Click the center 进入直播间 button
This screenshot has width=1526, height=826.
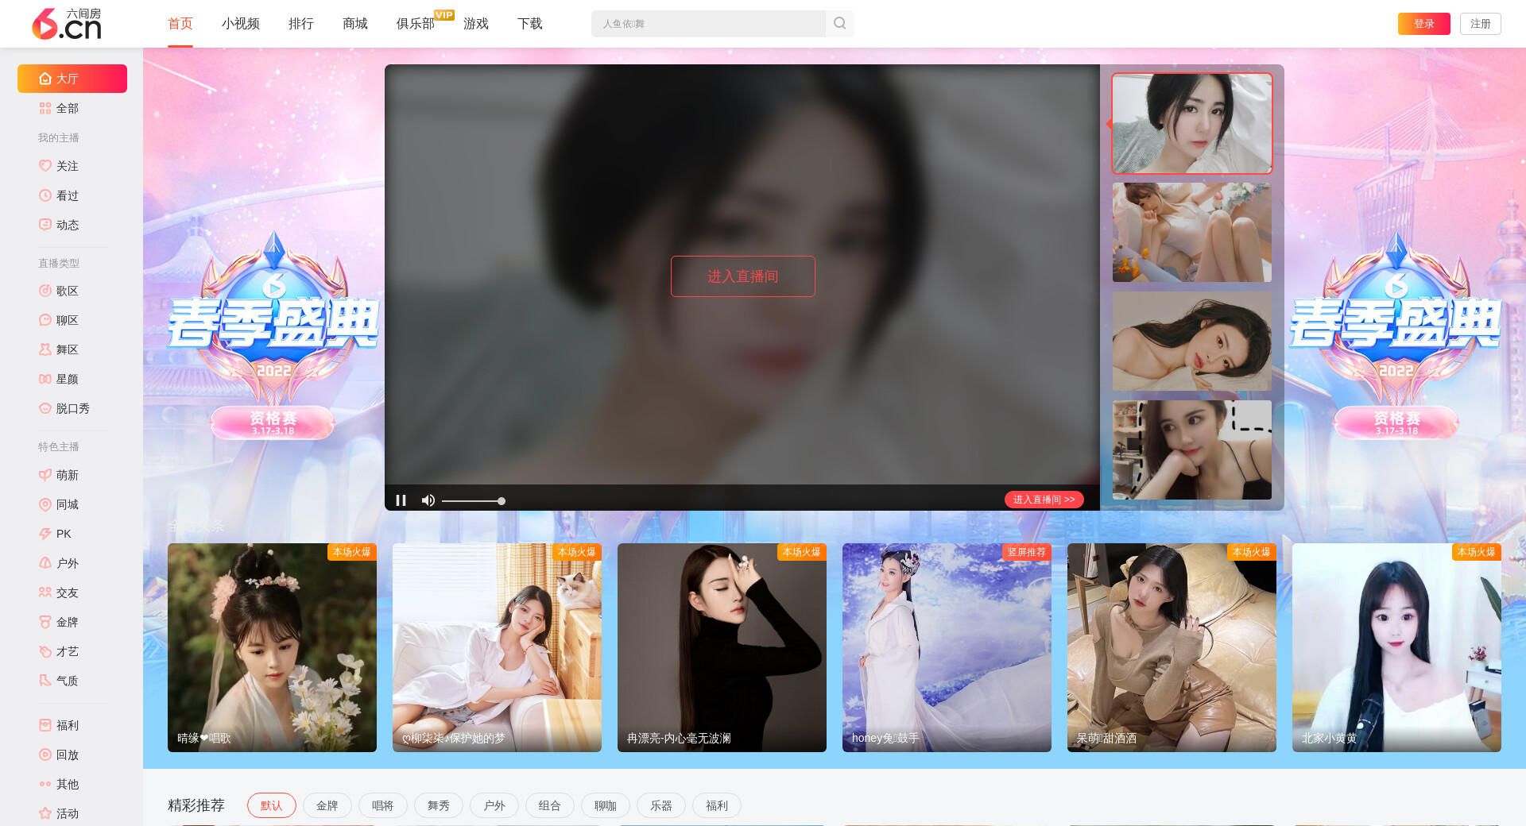(x=743, y=276)
